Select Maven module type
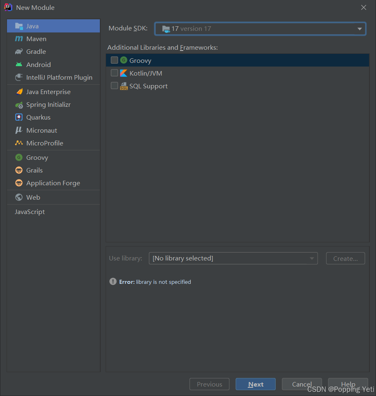376x396 pixels. pyautogui.click(x=53, y=39)
